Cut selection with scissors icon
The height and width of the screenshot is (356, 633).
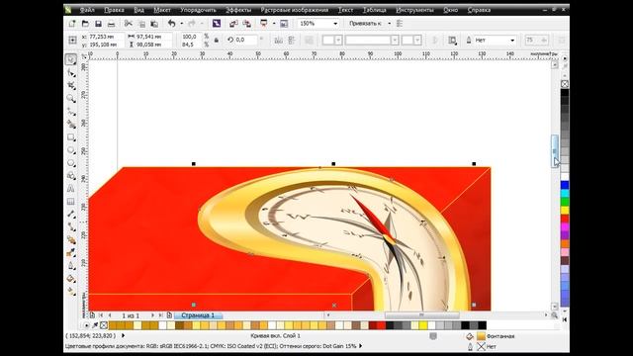point(129,24)
